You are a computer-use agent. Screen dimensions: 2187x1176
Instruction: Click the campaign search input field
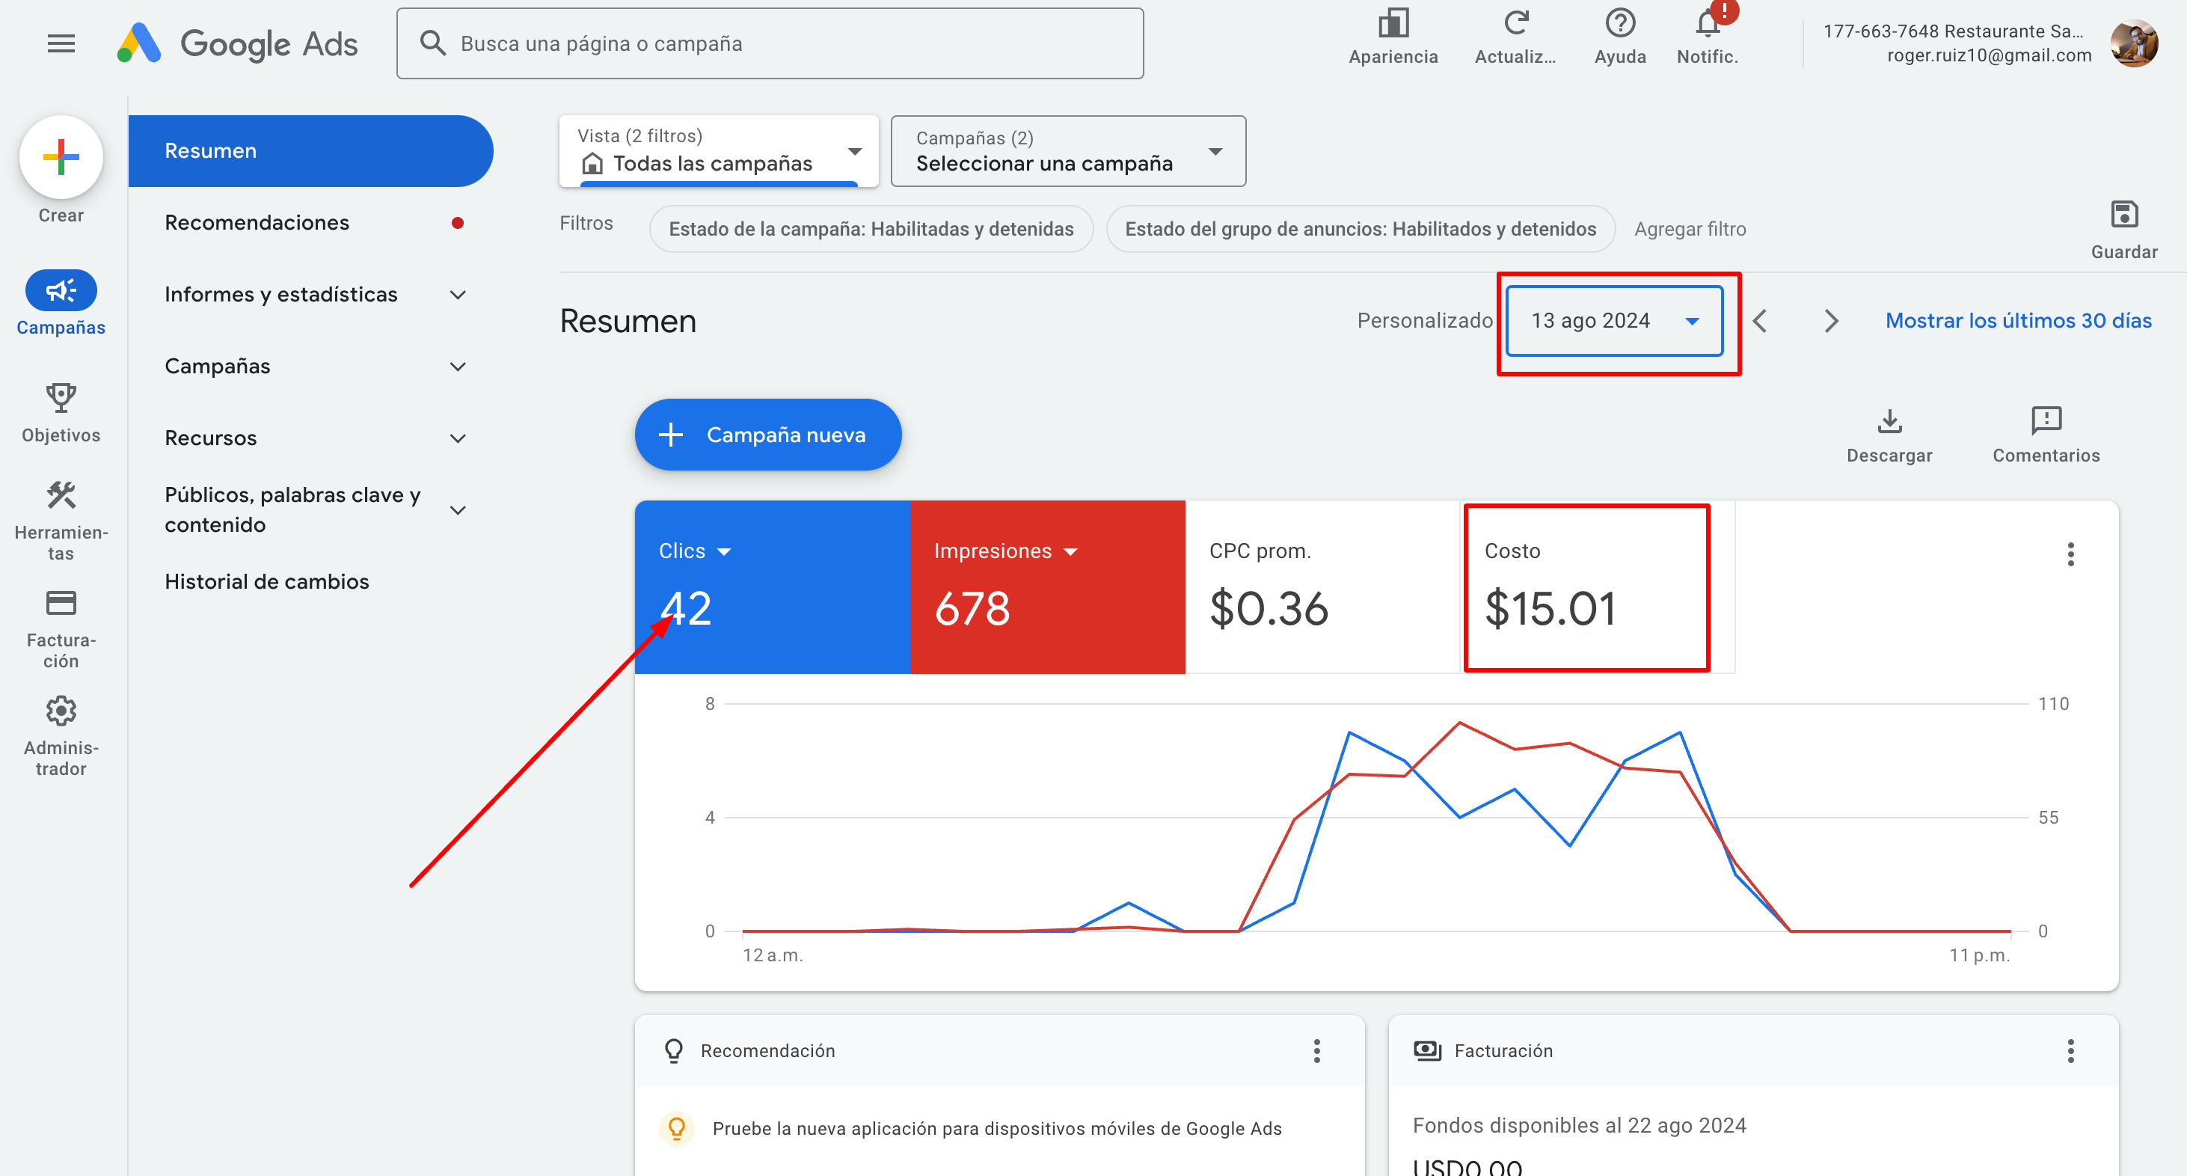769,44
